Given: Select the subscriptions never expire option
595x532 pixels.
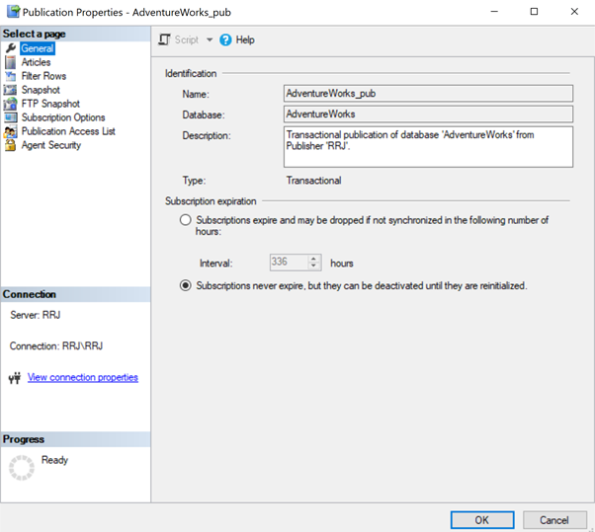Looking at the screenshot, I should [x=185, y=285].
